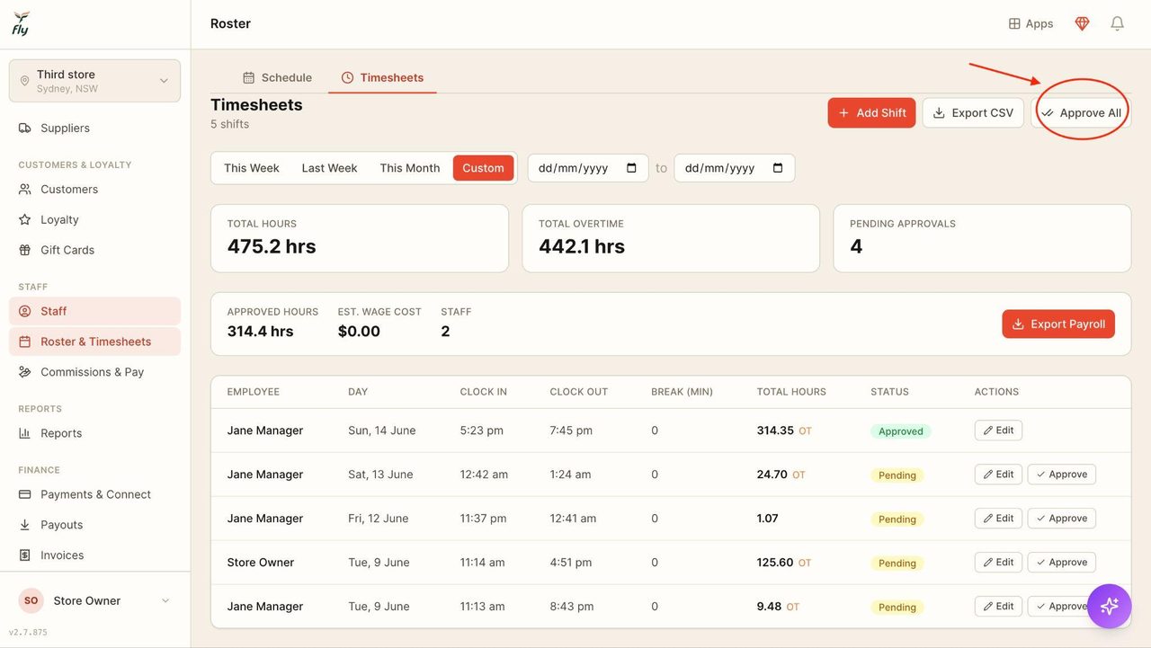
Task: Click the Total Overtime card
Action: click(671, 238)
